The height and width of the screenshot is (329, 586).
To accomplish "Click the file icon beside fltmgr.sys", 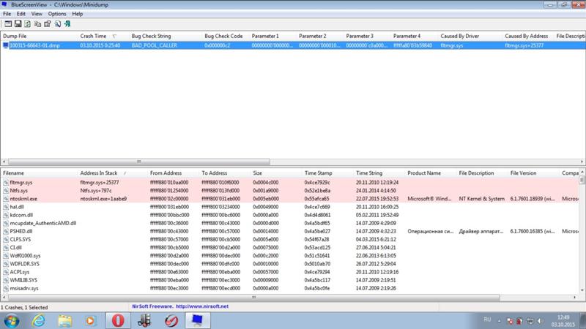I will pos(6,182).
